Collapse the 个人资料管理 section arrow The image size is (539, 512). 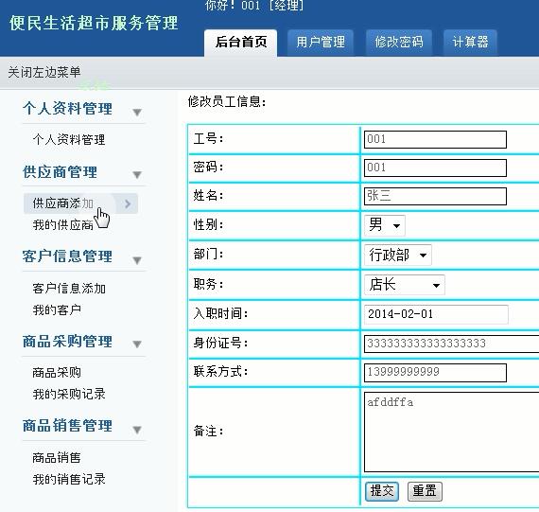click(137, 112)
